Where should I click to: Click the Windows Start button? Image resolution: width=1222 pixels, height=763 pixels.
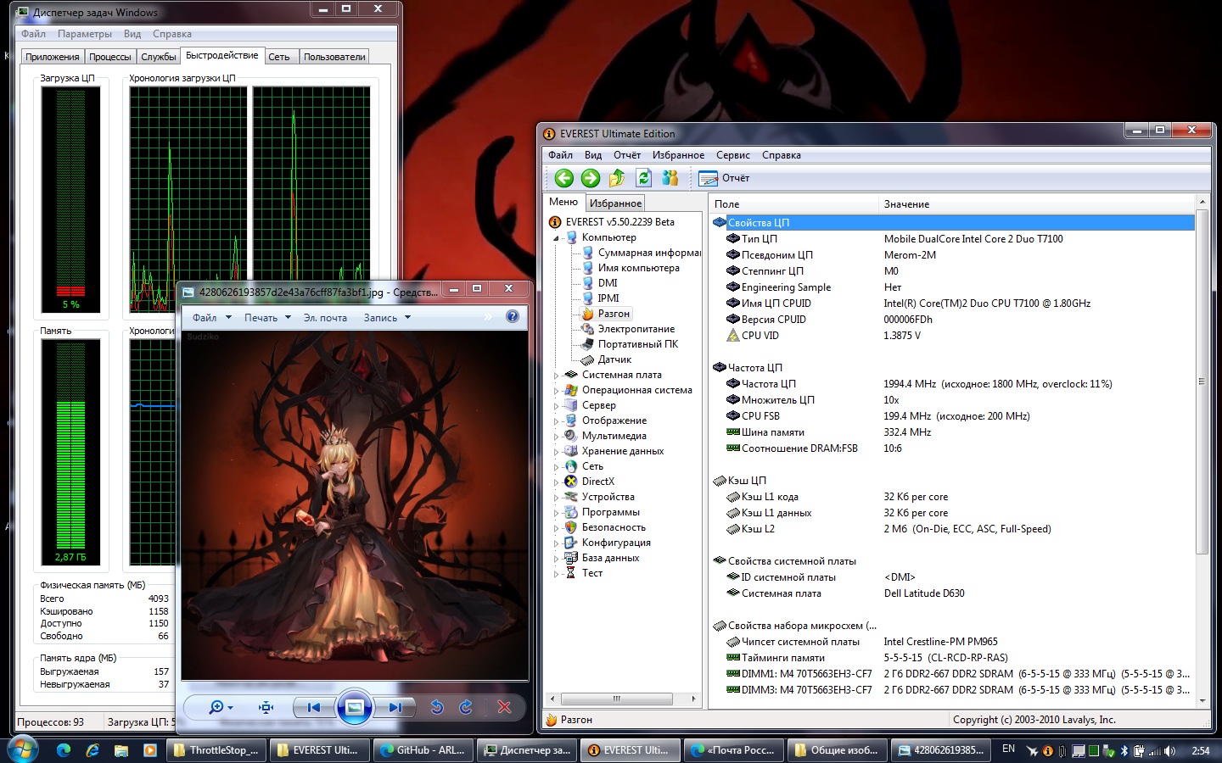[x=23, y=749]
